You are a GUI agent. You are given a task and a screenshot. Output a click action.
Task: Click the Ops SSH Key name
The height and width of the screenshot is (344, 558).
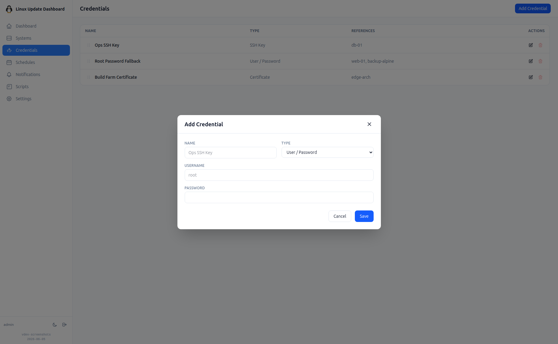107,45
